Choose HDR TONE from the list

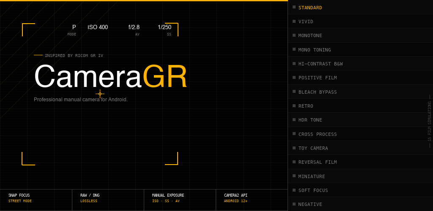[x=360, y=120]
